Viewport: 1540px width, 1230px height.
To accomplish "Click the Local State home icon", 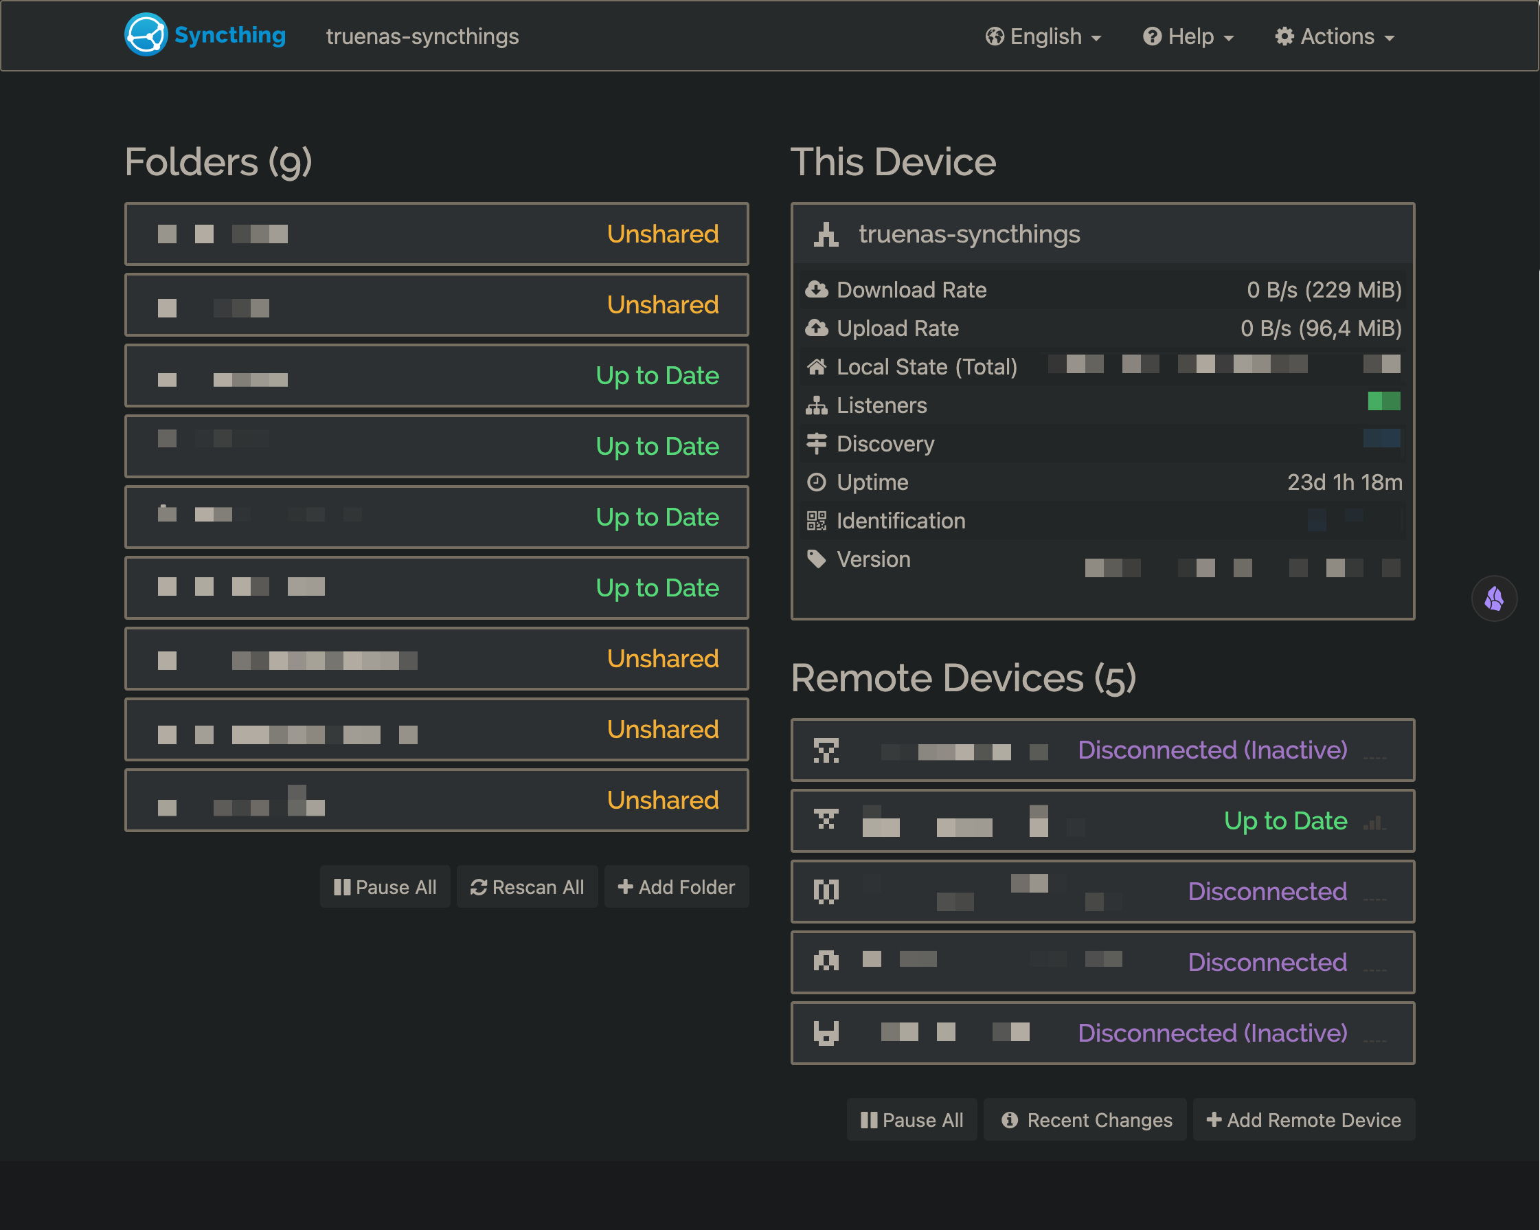I will (817, 367).
